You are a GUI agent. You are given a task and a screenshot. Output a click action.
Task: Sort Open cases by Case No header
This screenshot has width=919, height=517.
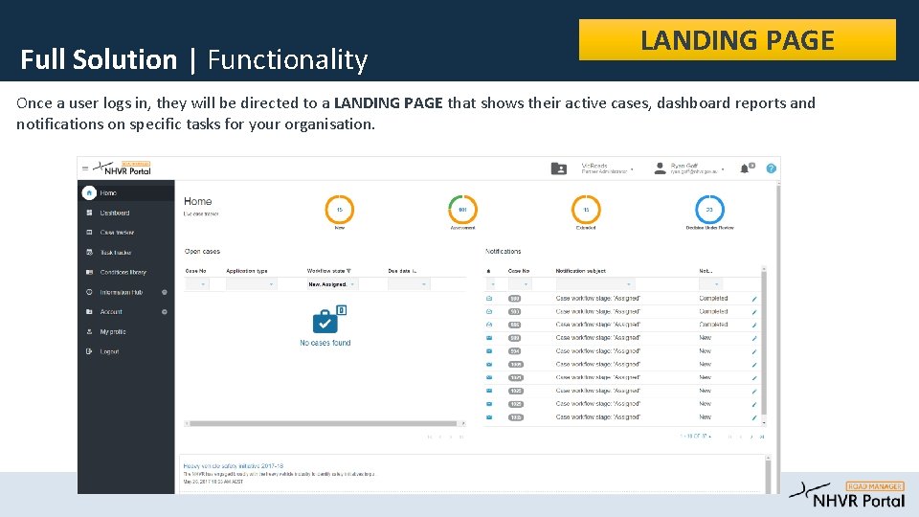click(x=195, y=271)
